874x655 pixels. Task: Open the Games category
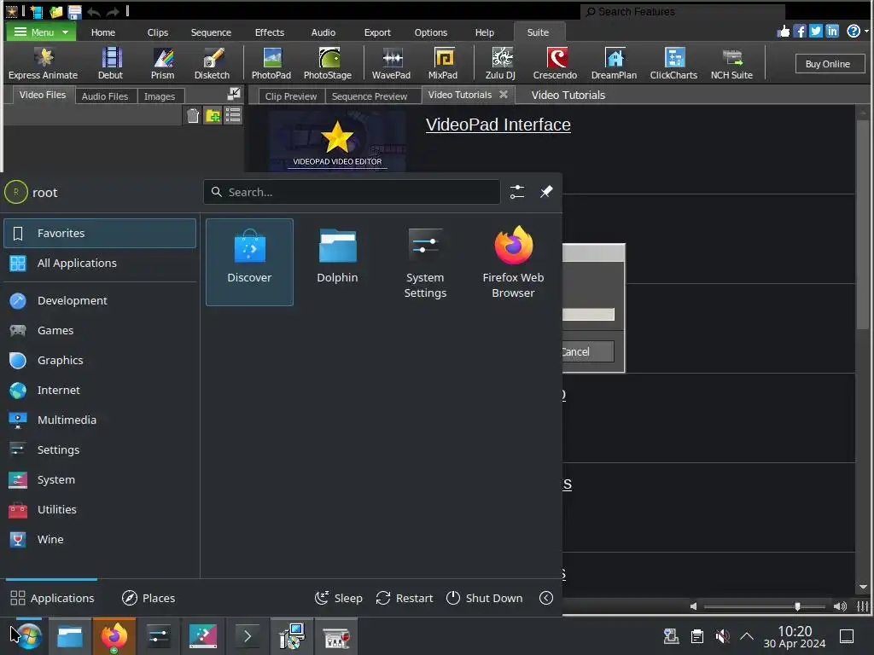[100, 330]
